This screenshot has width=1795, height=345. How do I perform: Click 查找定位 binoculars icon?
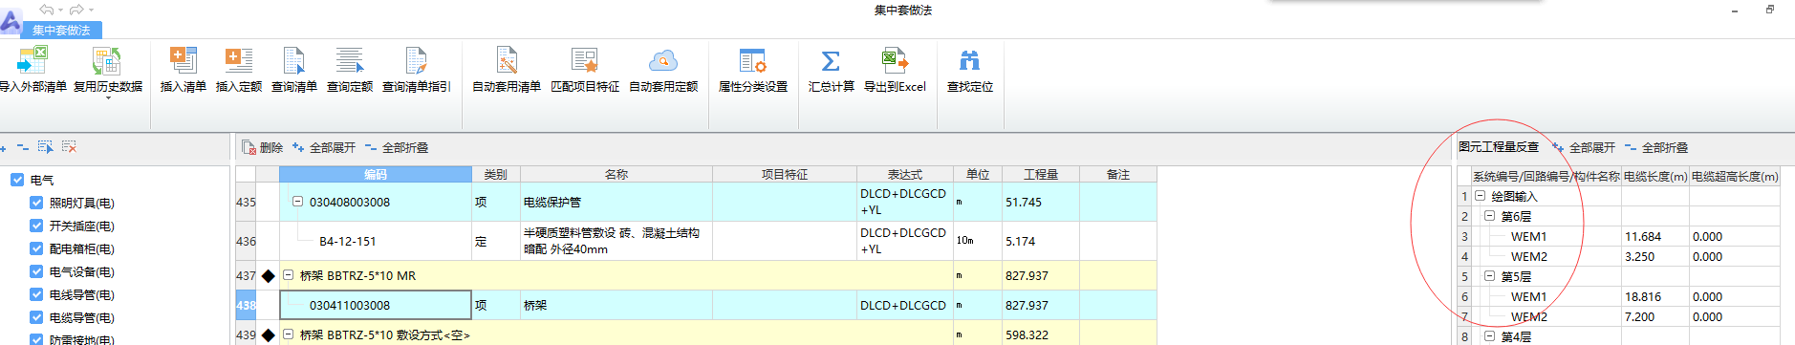click(x=969, y=61)
